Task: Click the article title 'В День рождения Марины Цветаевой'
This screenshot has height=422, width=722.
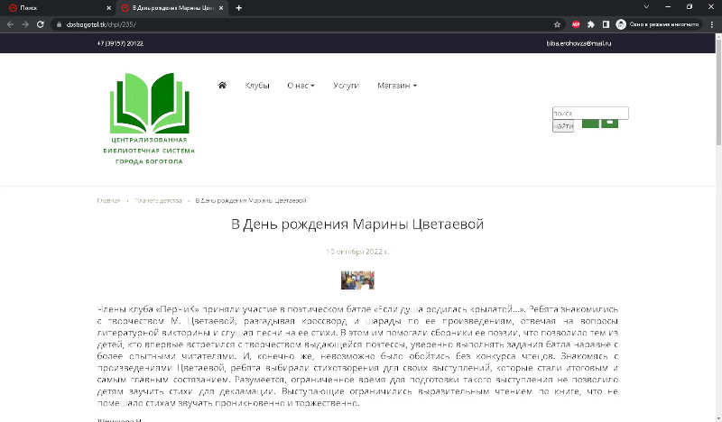Action: [x=357, y=225]
